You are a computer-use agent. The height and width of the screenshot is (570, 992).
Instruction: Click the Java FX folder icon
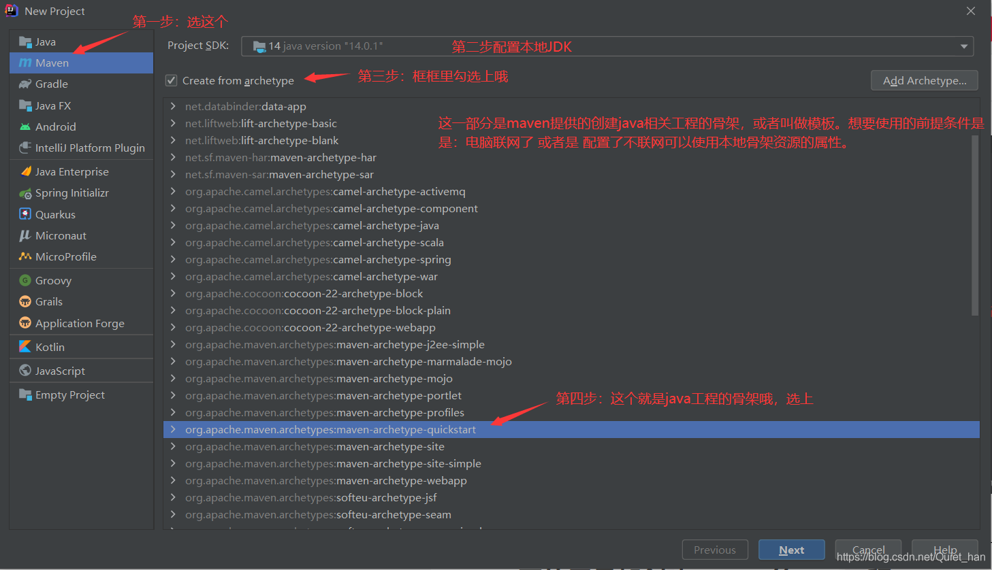click(x=25, y=105)
